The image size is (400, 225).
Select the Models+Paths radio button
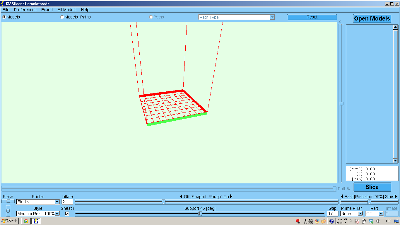coord(62,17)
